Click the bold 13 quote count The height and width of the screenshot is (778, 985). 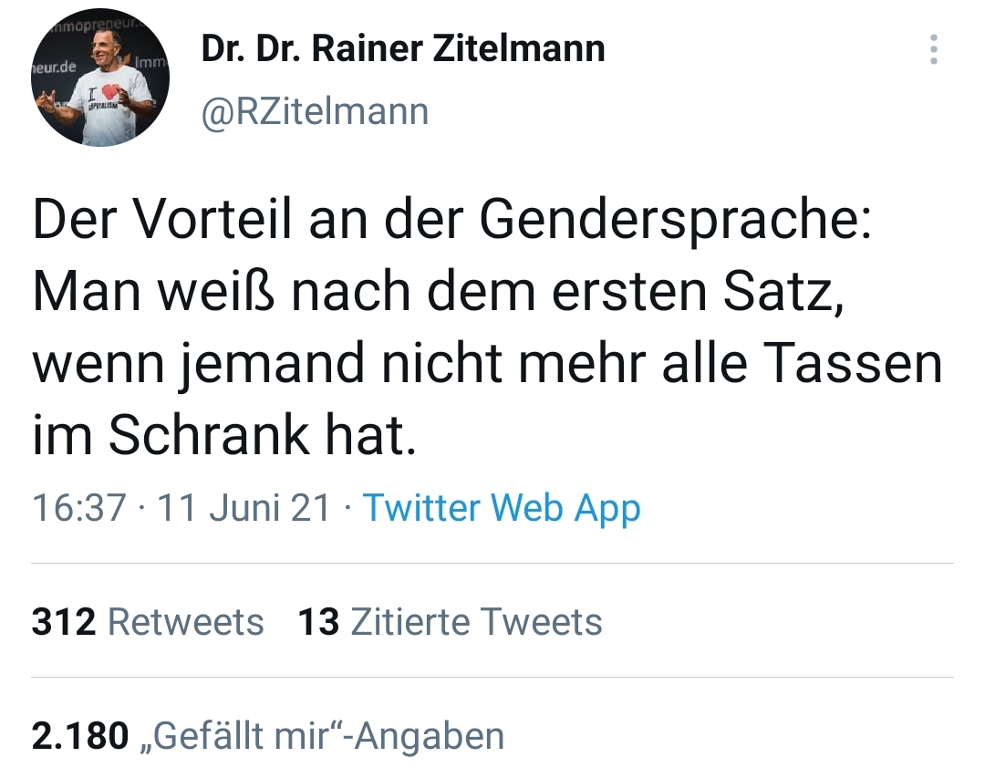(318, 622)
